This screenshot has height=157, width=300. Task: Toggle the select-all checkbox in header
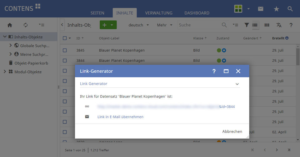click(65, 38)
